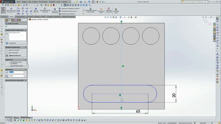Image resolution: width=221 pixels, height=124 pixels.
Task: Click the Undo icon in top toolbar
Action: [89, 2]
